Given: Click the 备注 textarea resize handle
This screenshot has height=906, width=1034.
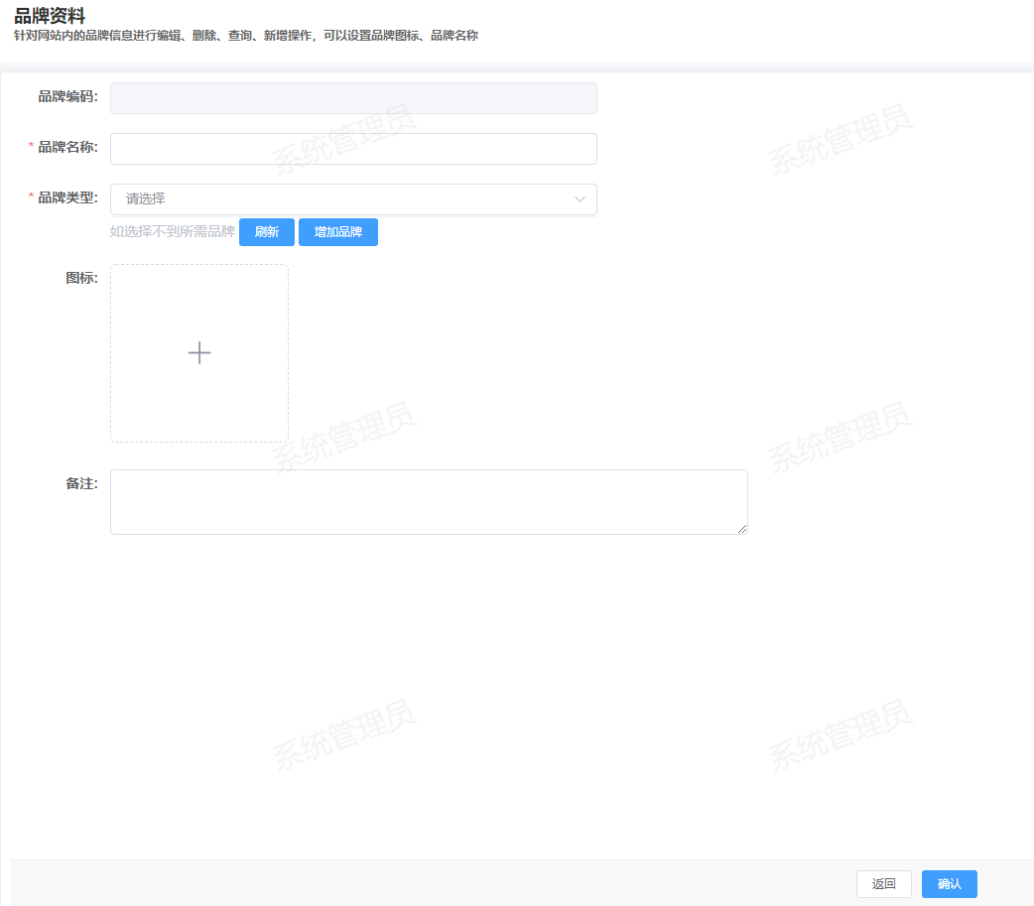Looking at the screenshot, I should point(742,529).
